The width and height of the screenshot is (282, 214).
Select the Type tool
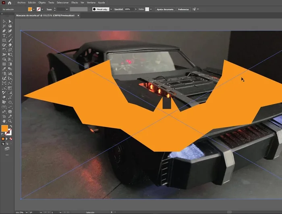click(4, 36)
